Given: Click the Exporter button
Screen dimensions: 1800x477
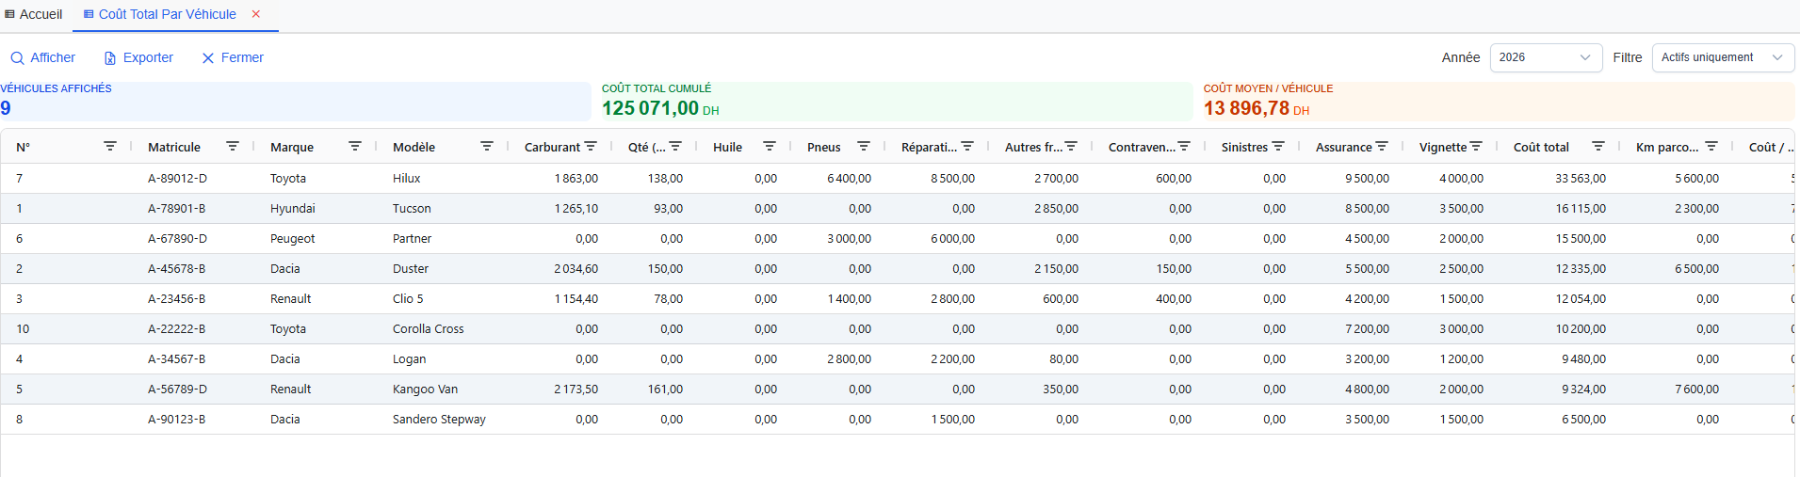Looking at the screenshot, I should coord(138,57).
